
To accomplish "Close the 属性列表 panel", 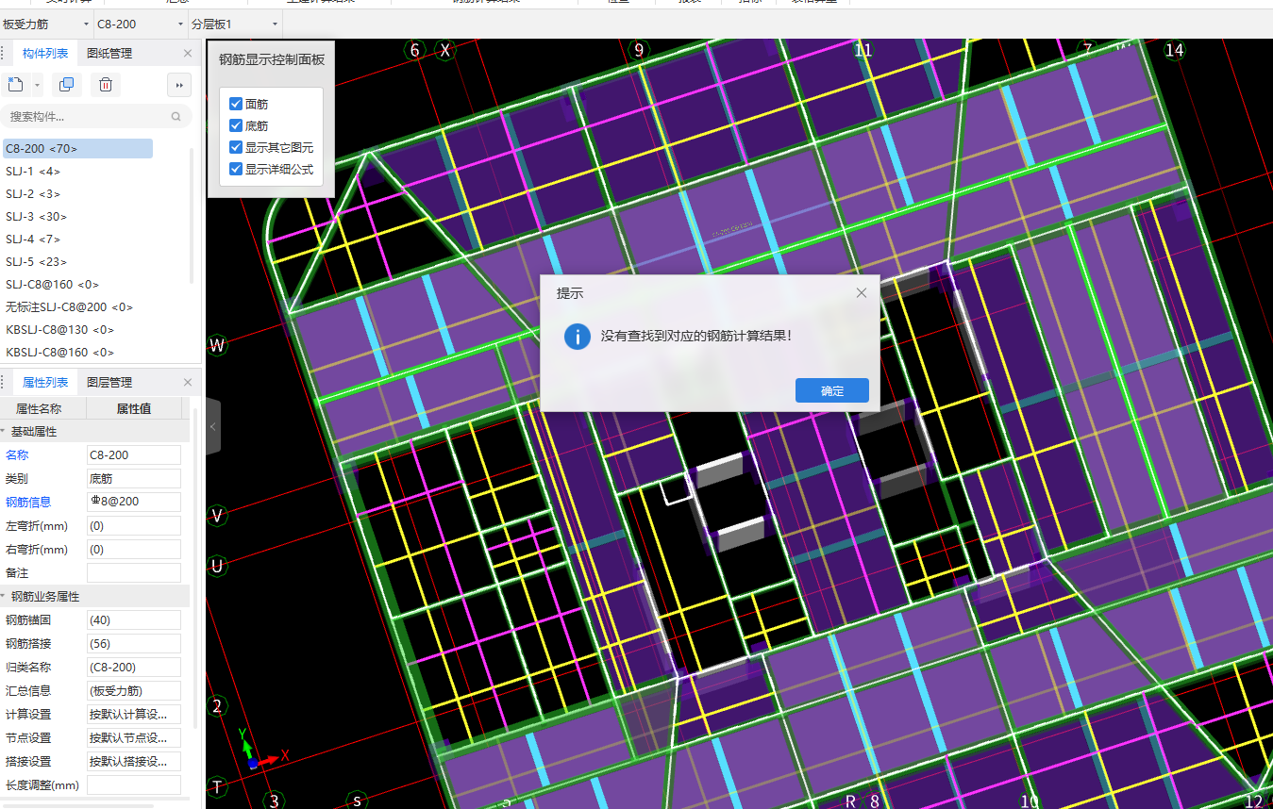I will click(188, 382).
